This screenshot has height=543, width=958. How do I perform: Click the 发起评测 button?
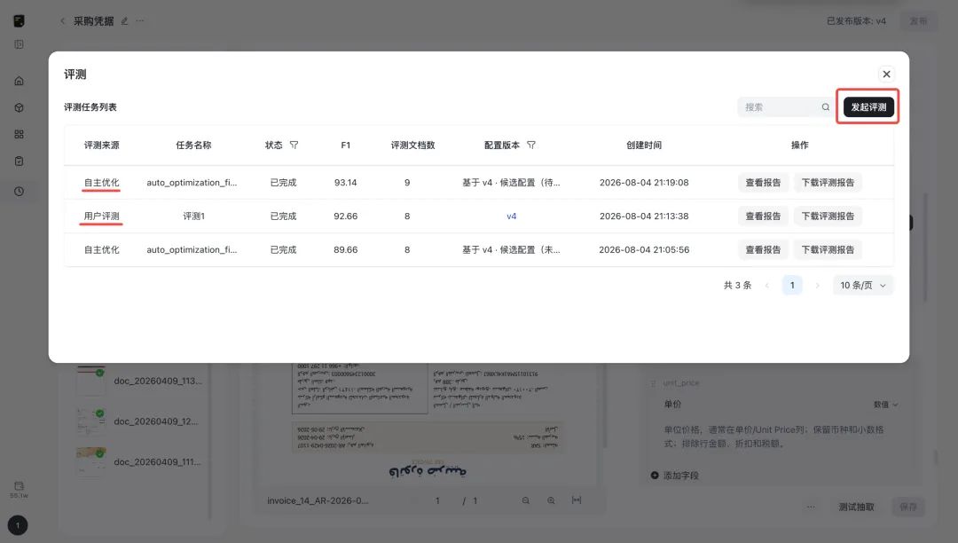click(868, 106)
